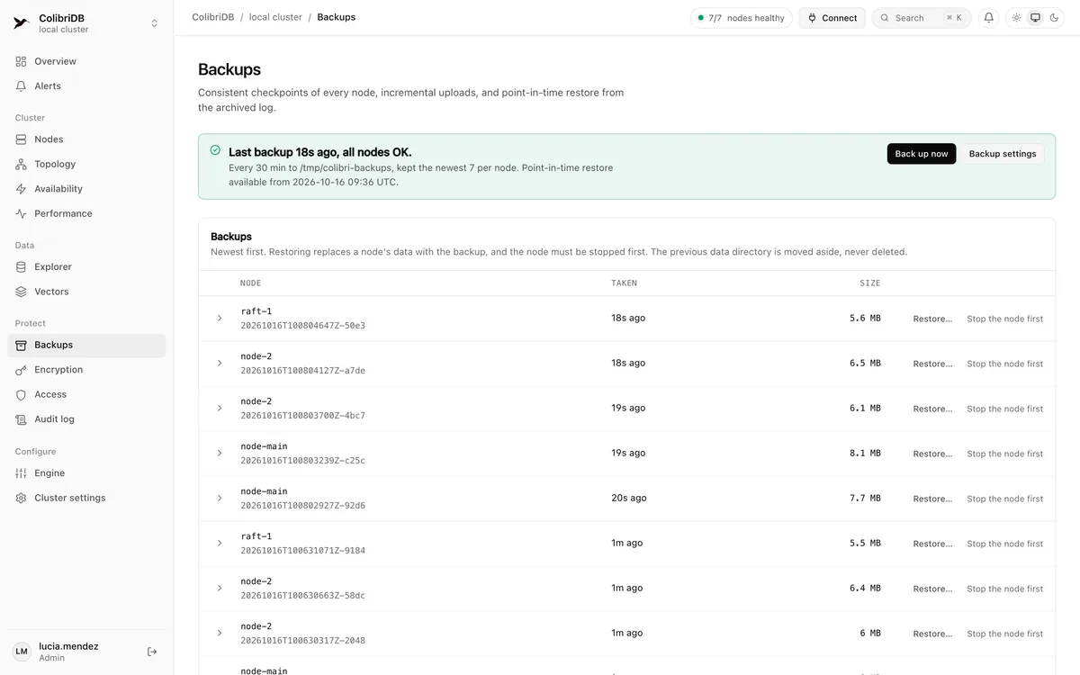The width and height of the screenshot is (1080, 675).
Task: Expand node-2 backup ending 2048
Action: tap(220, 634)
